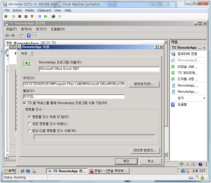Viewport: 211px width, 183px height.
Task: Click the 확인 button
Action: coord(126,161)
